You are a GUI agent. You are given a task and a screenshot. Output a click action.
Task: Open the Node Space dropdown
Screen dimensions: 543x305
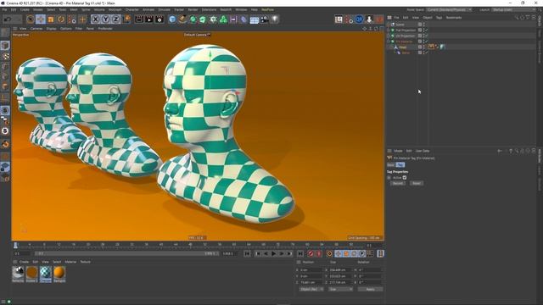449,9
